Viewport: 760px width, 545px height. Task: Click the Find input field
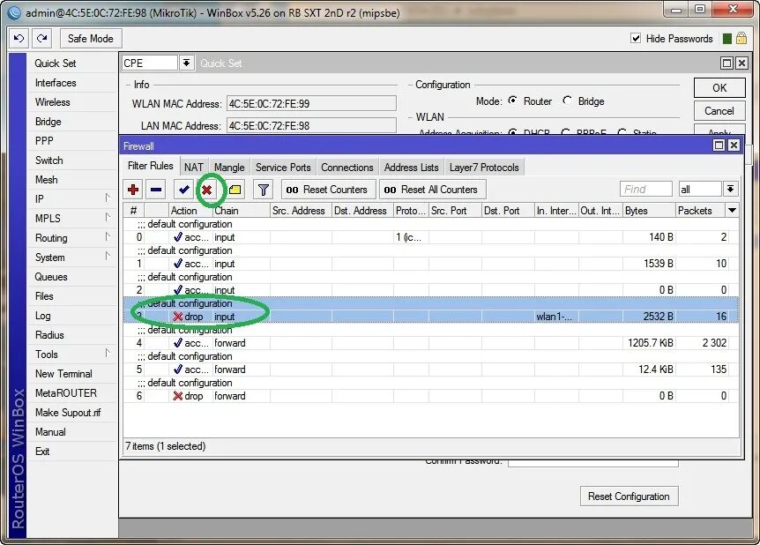645,189
